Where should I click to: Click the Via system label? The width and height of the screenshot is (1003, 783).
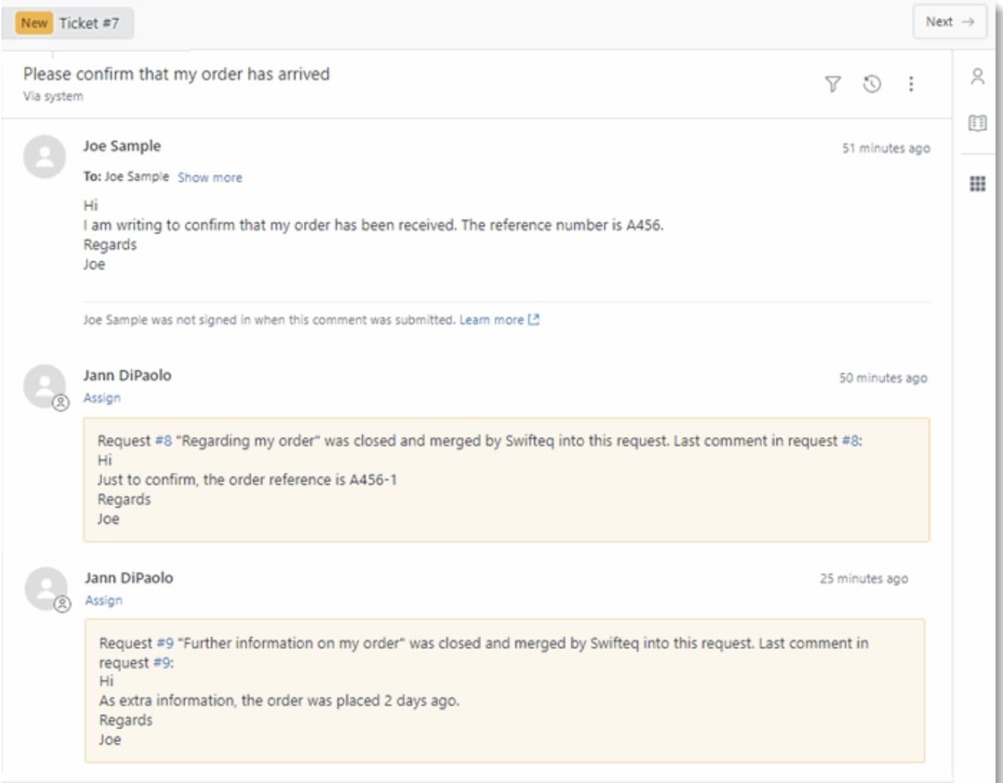click(53, 96)
